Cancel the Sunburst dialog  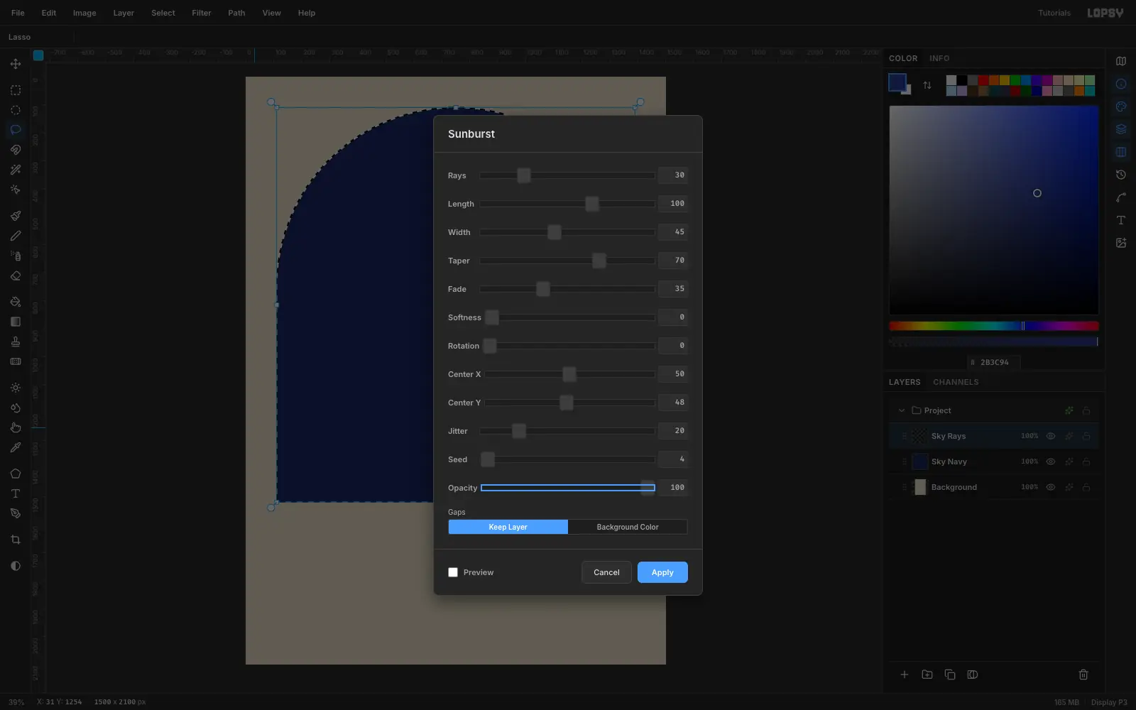point(606,572)
